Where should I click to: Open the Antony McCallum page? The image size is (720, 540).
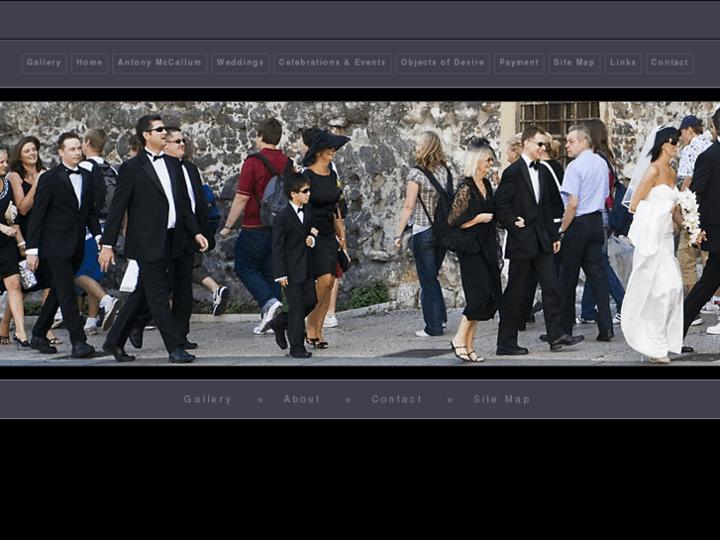point(159,63)
